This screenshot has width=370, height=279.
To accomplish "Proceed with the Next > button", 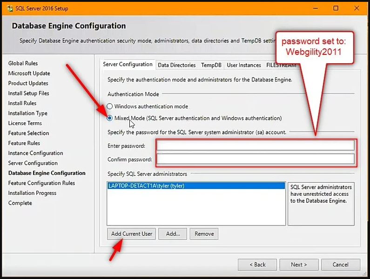I will 299,265.
